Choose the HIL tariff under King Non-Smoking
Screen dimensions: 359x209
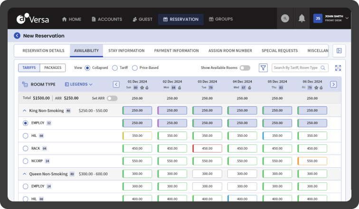coord(26,136)
